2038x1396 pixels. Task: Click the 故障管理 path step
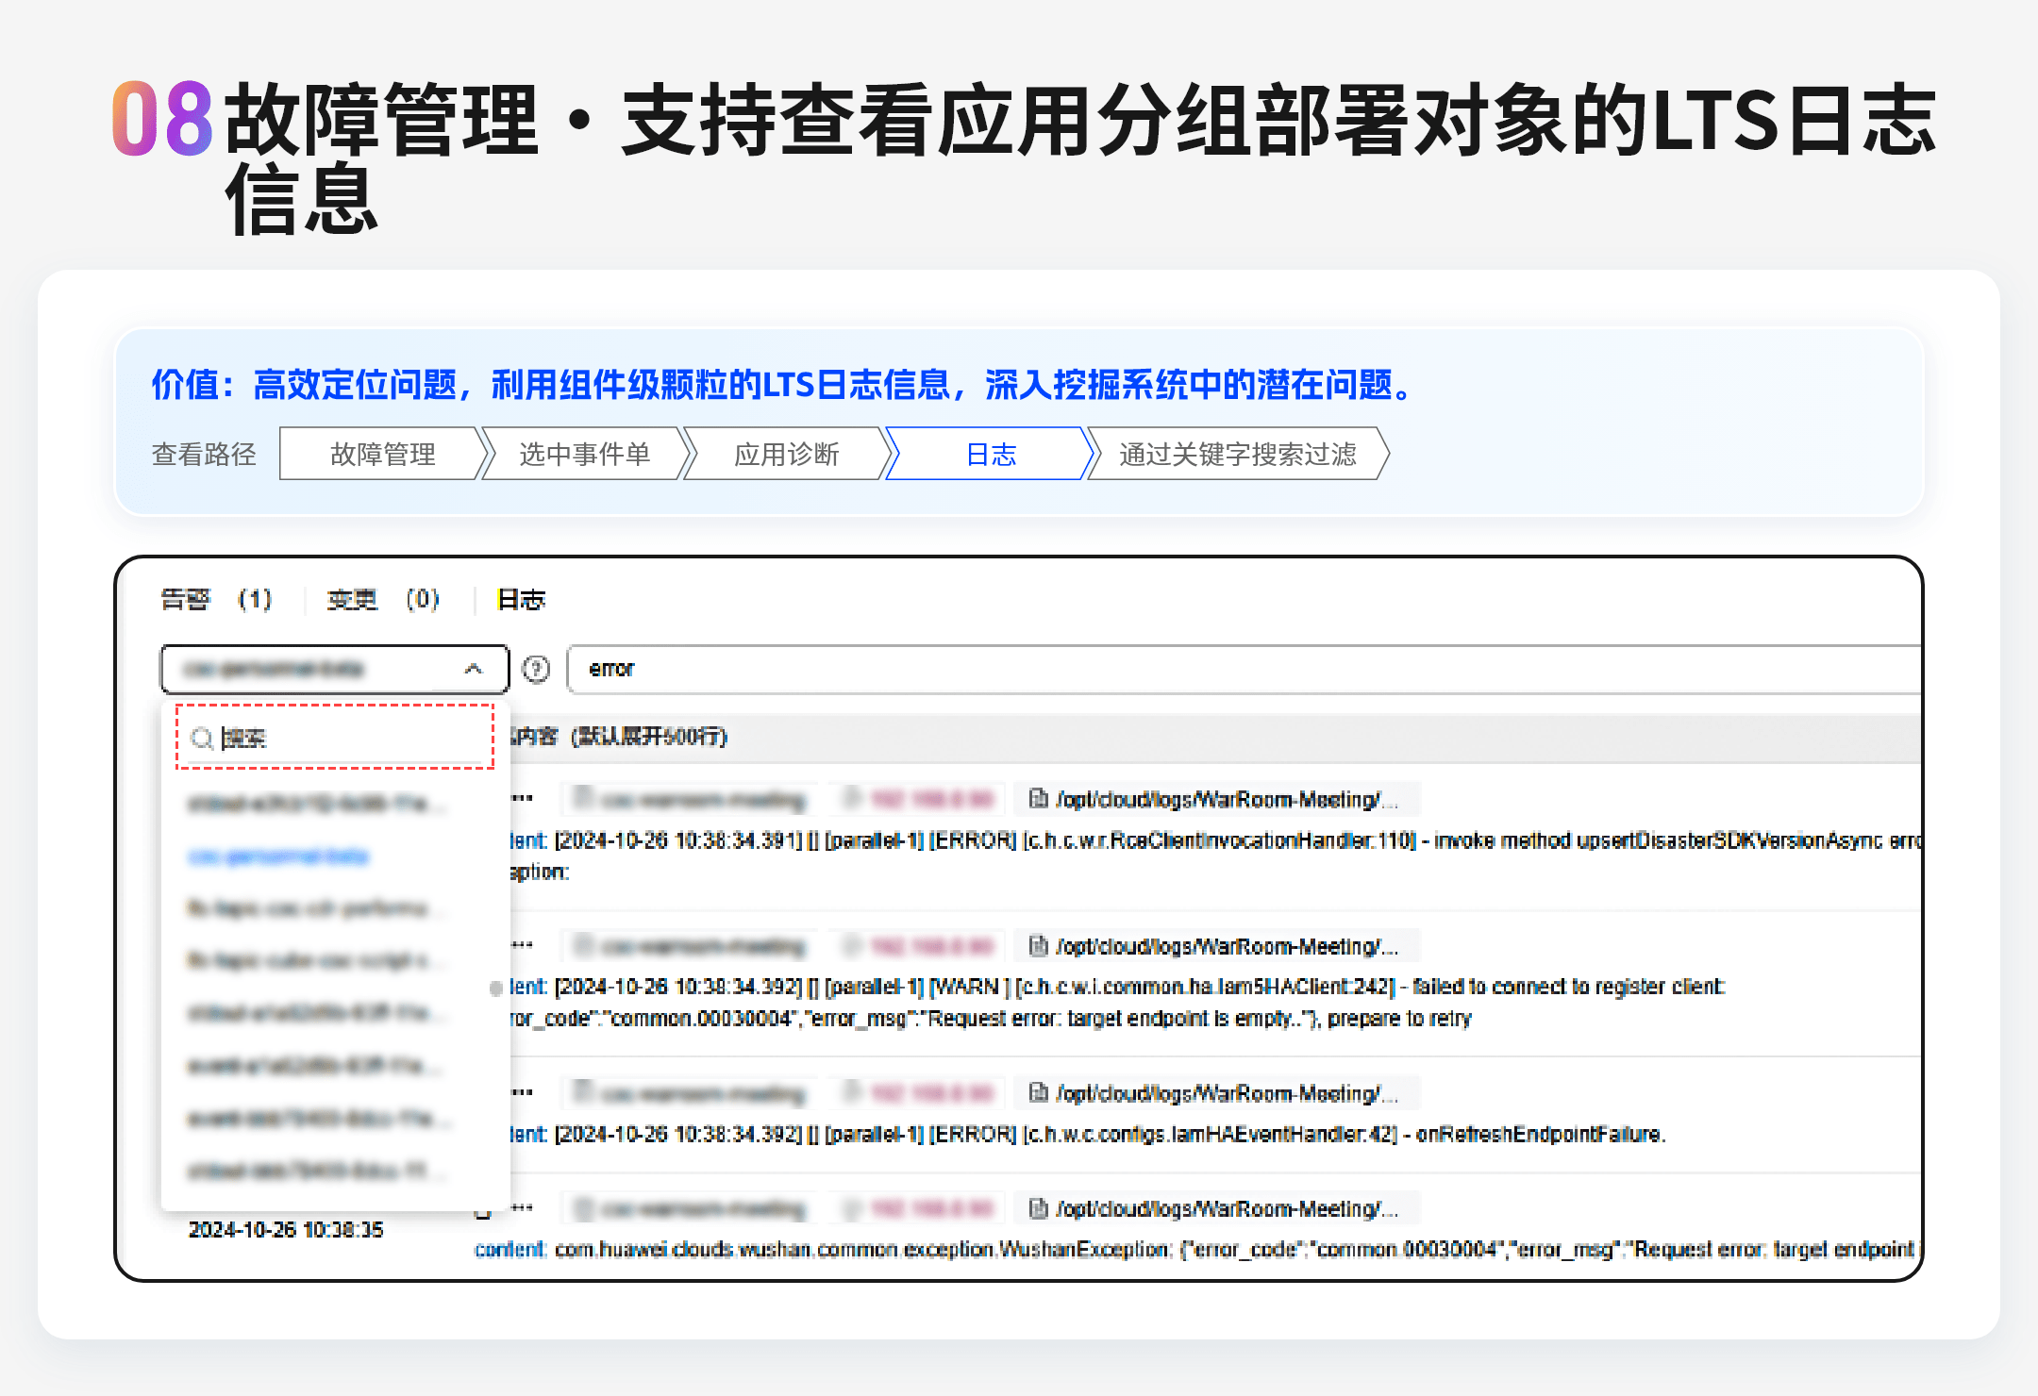(x=382, y=454)
